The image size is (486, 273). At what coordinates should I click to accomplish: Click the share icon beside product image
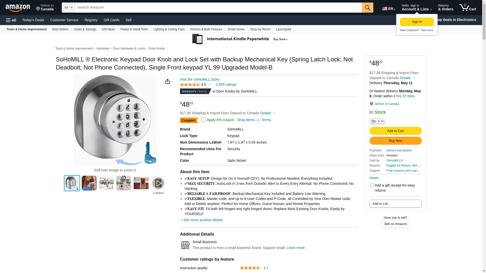click(168, 81)
